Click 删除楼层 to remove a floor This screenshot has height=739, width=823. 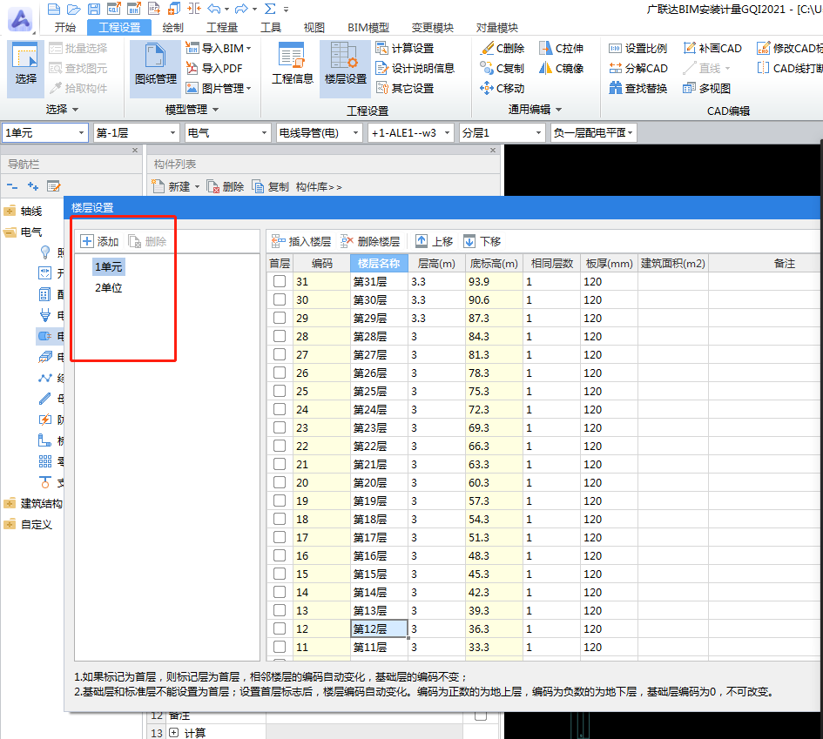point(370,241)
